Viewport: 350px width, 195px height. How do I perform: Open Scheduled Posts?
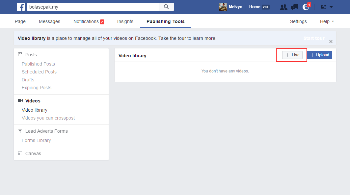pos(39,72)
